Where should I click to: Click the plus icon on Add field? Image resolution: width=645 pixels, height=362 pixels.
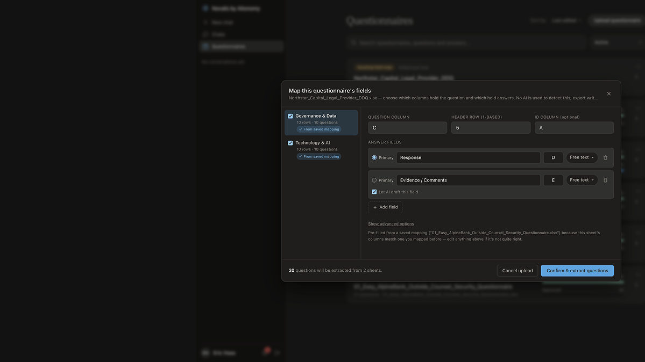[x=375, y=207]
